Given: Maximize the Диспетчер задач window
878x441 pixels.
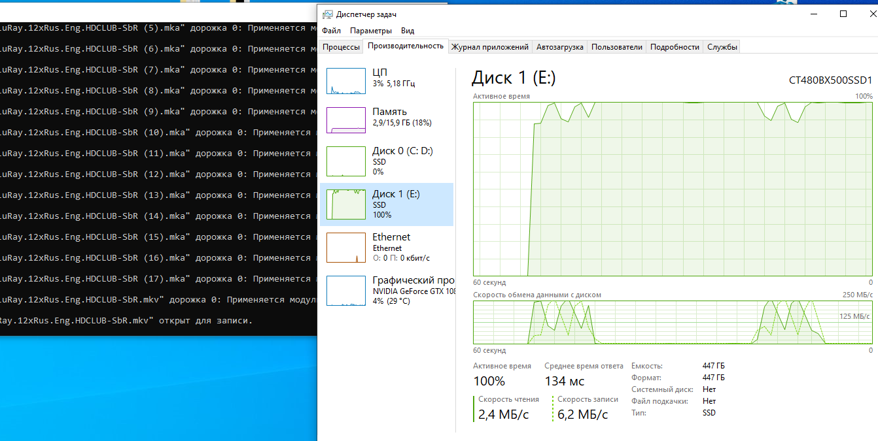Looking at the screenshot, I should pyautogui.click(x=843, y=14).
